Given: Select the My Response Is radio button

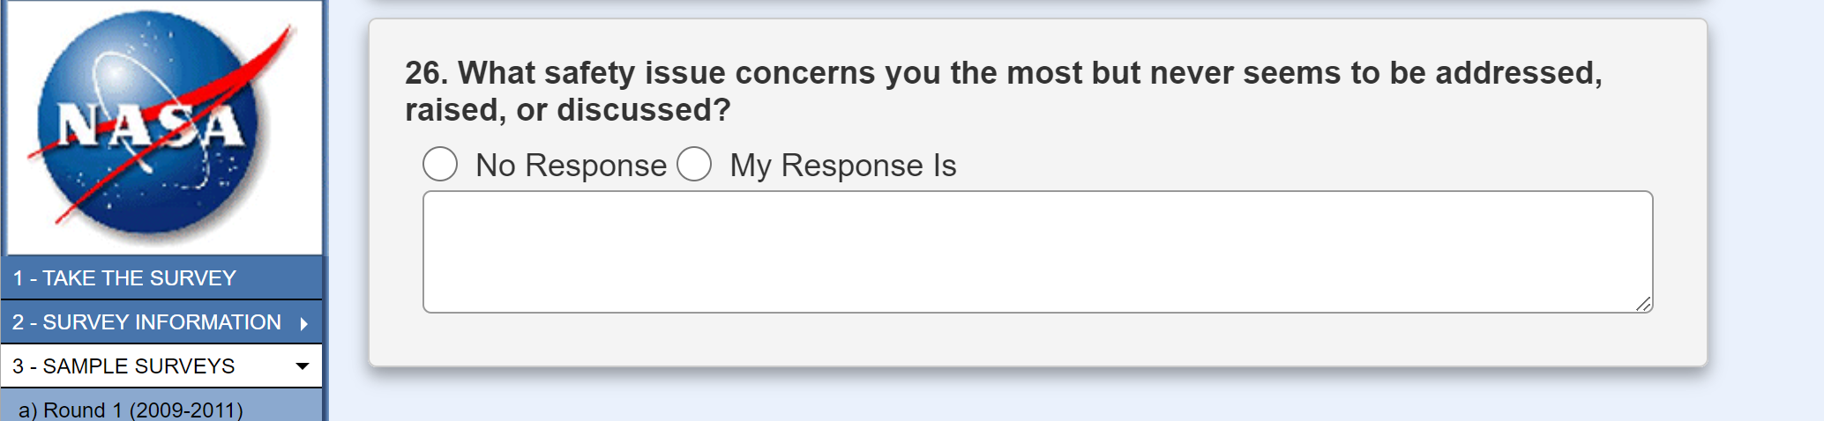Looking at the screenshot, I should 694,165.
